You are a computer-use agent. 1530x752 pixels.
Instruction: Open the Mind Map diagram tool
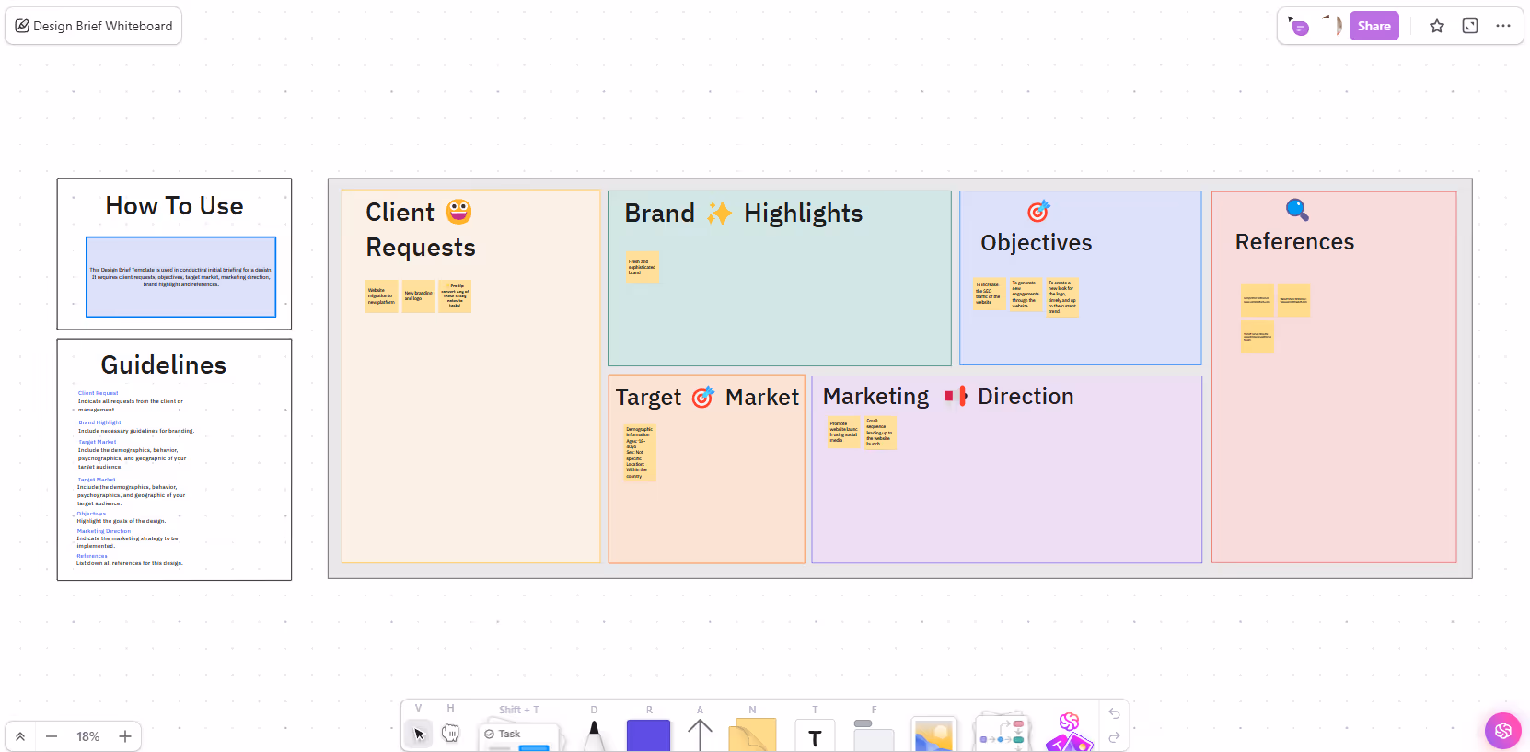(1002, 734)
